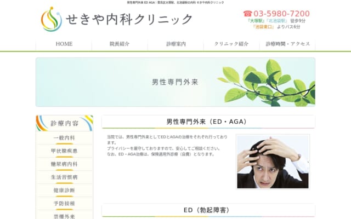
Task: Open the HOME navigation item
Action: pyautogui.click(x=64, y=44)
